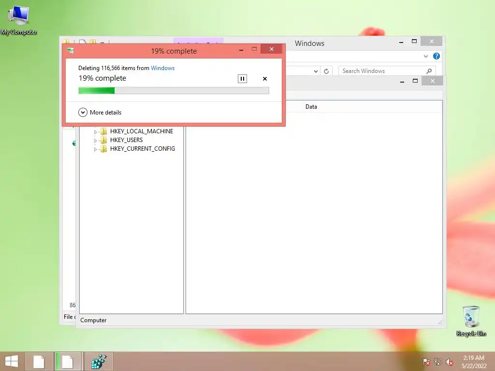Screen dimensions: 495x371
Task: Open the My Computer desktop icon
Action: 19,20
